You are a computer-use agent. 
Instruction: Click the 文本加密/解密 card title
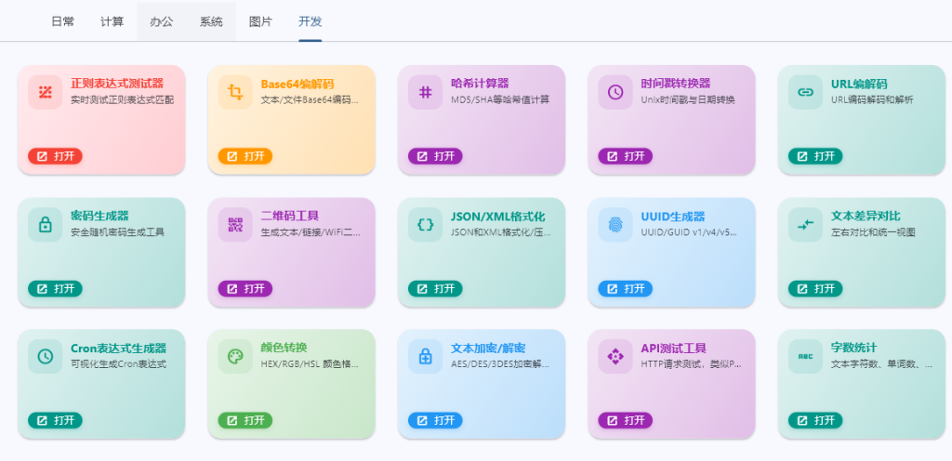tap(488, 349)
